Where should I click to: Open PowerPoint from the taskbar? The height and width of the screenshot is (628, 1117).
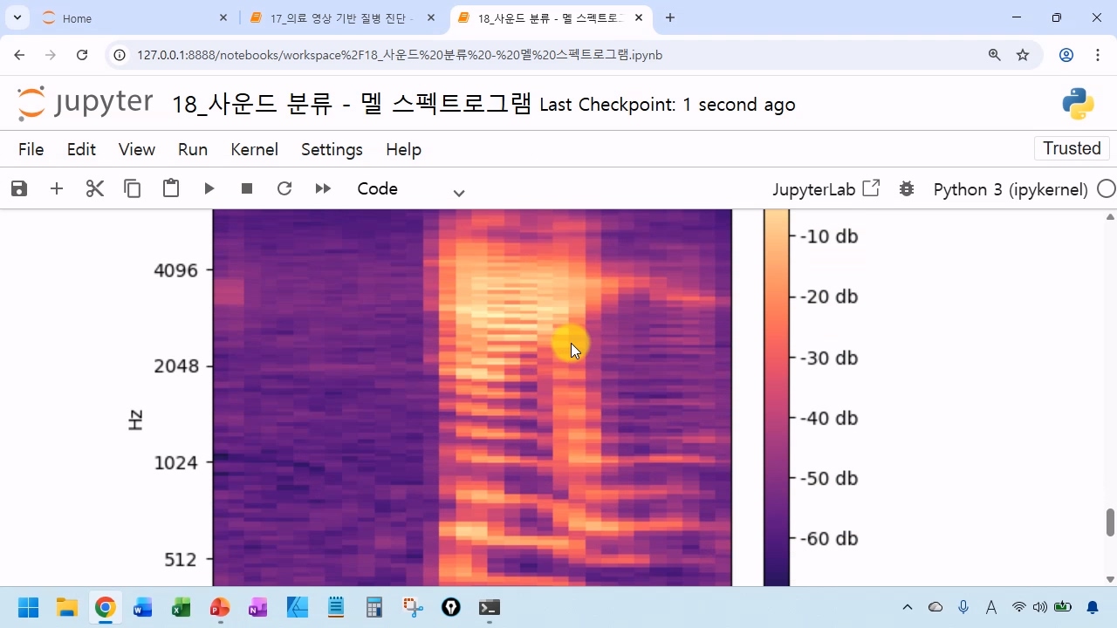click(x=219, y=607)
